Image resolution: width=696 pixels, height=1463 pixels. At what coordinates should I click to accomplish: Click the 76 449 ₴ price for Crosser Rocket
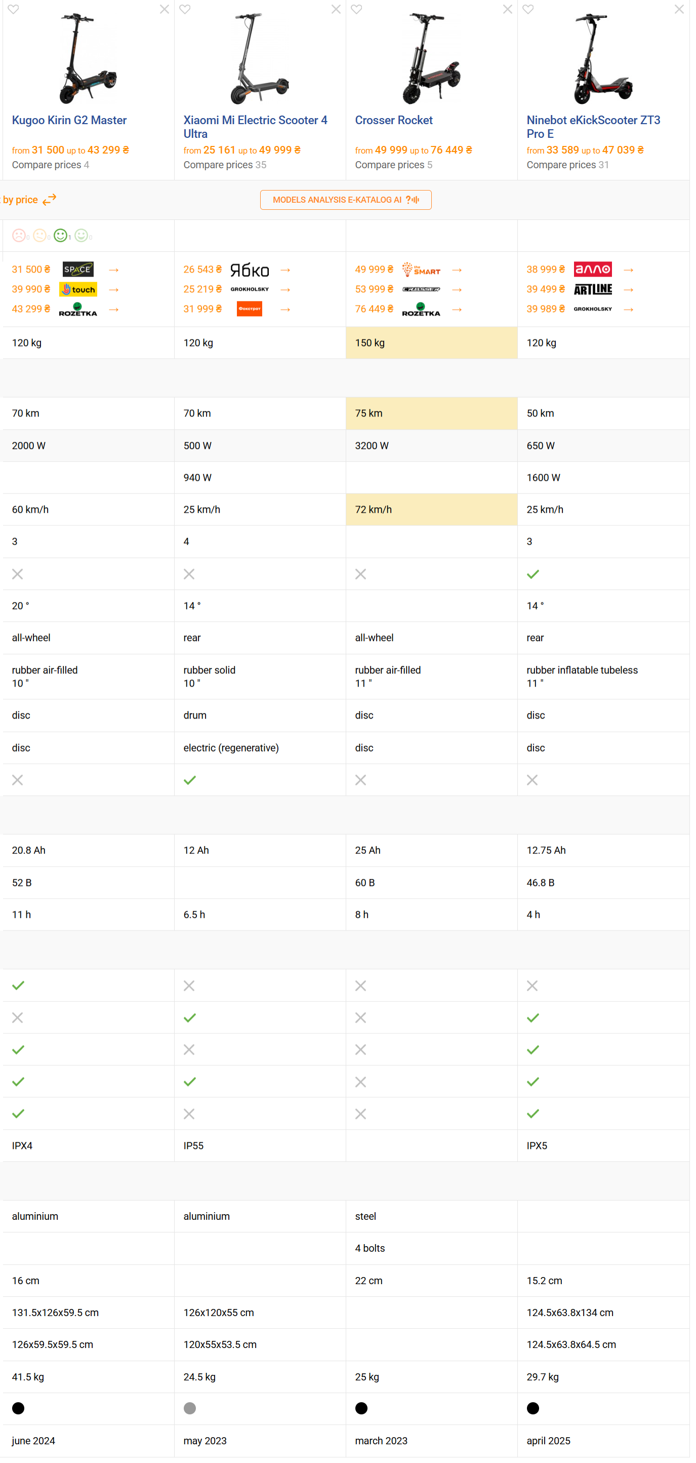(x=375, y=309)
